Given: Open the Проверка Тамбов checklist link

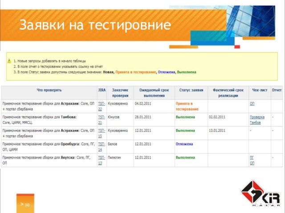Looking at the screenshot, I should [x=256, y=120].
